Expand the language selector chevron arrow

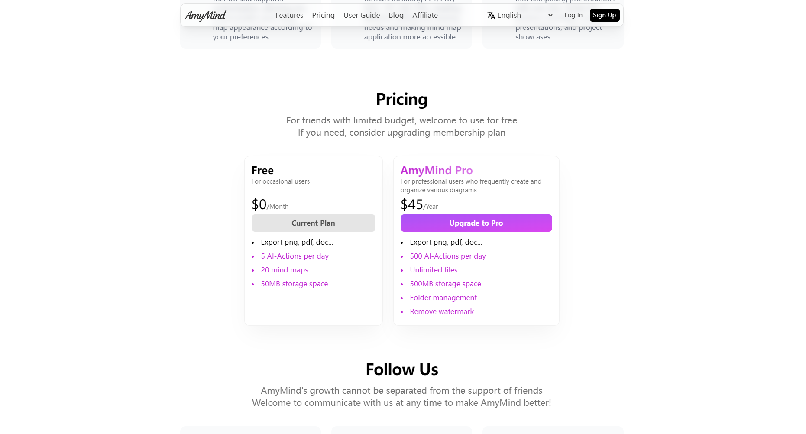[x=550, y=15]
